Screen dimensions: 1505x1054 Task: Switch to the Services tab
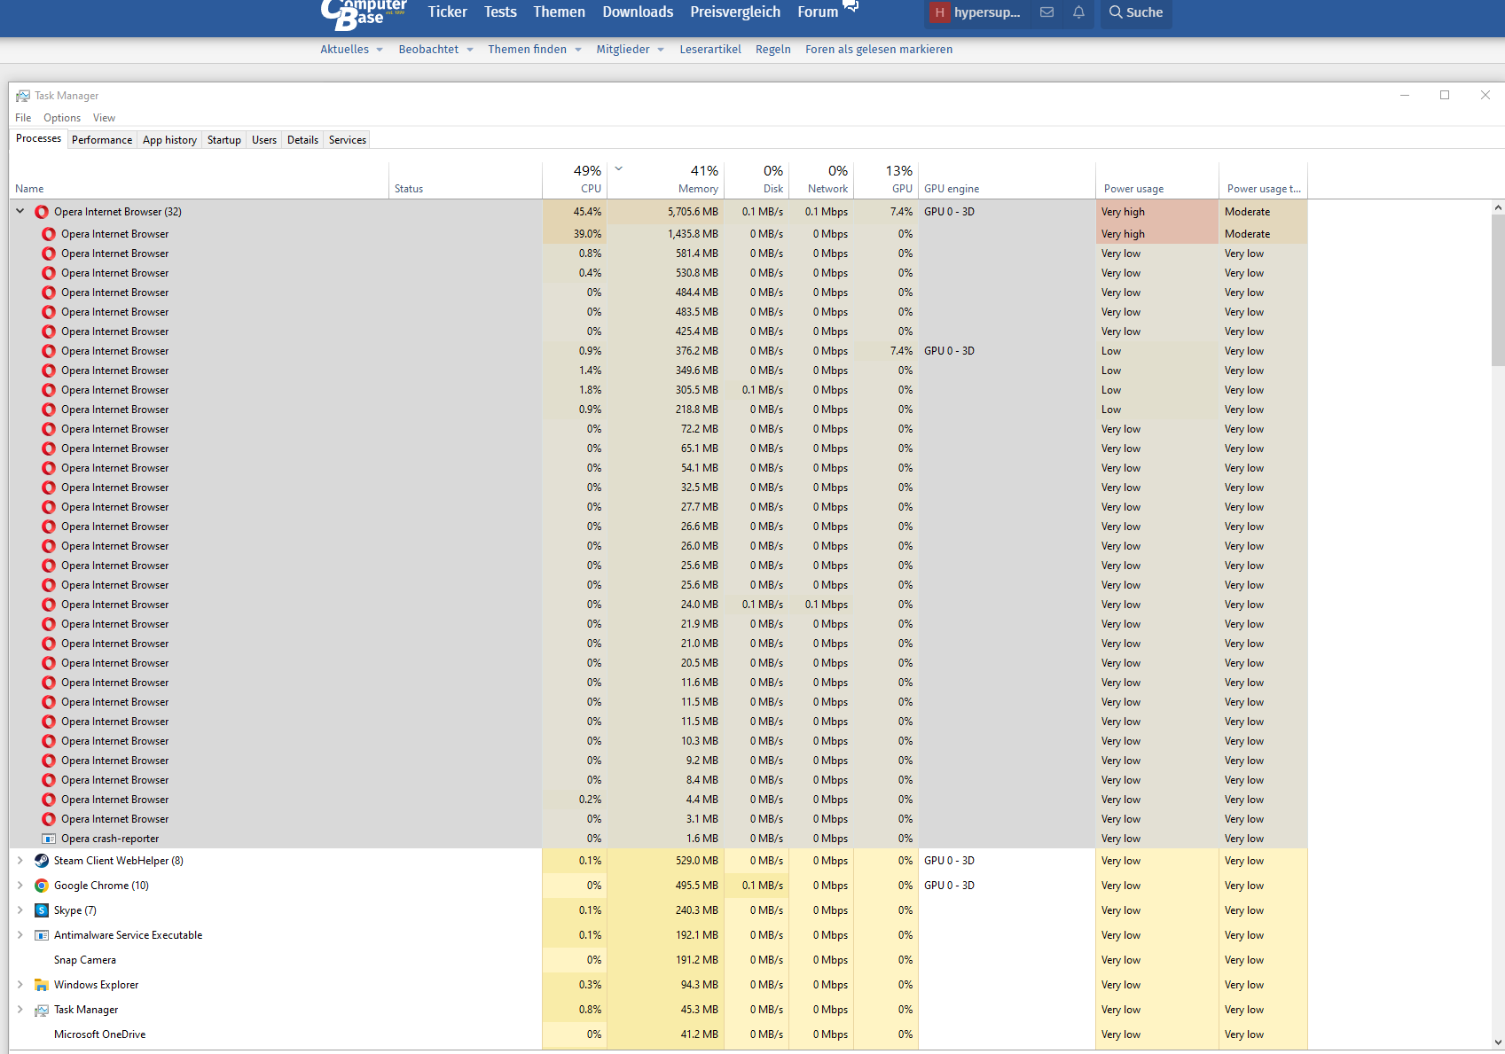coord(348,140)
